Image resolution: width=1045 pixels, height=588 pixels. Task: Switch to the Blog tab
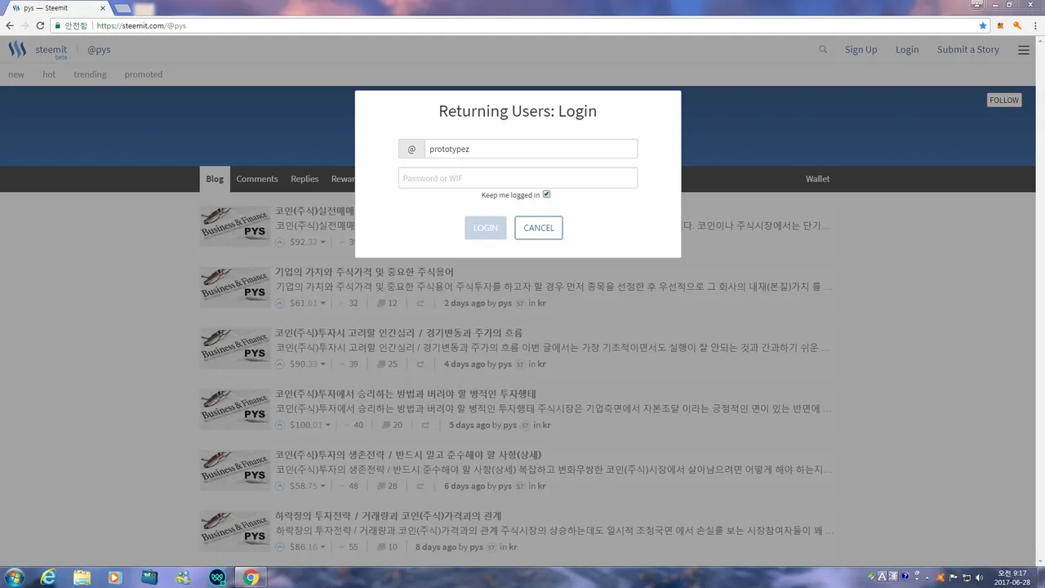215,179
